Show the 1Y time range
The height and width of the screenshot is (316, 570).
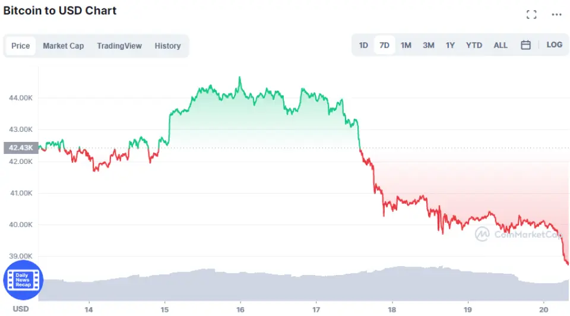click(451, 45)
